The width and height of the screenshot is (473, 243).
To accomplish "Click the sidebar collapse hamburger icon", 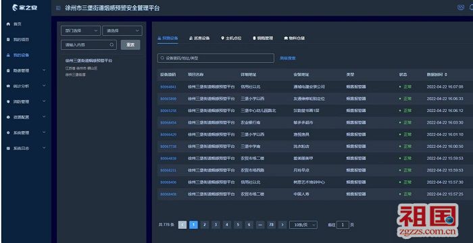I will pos(58,8).
